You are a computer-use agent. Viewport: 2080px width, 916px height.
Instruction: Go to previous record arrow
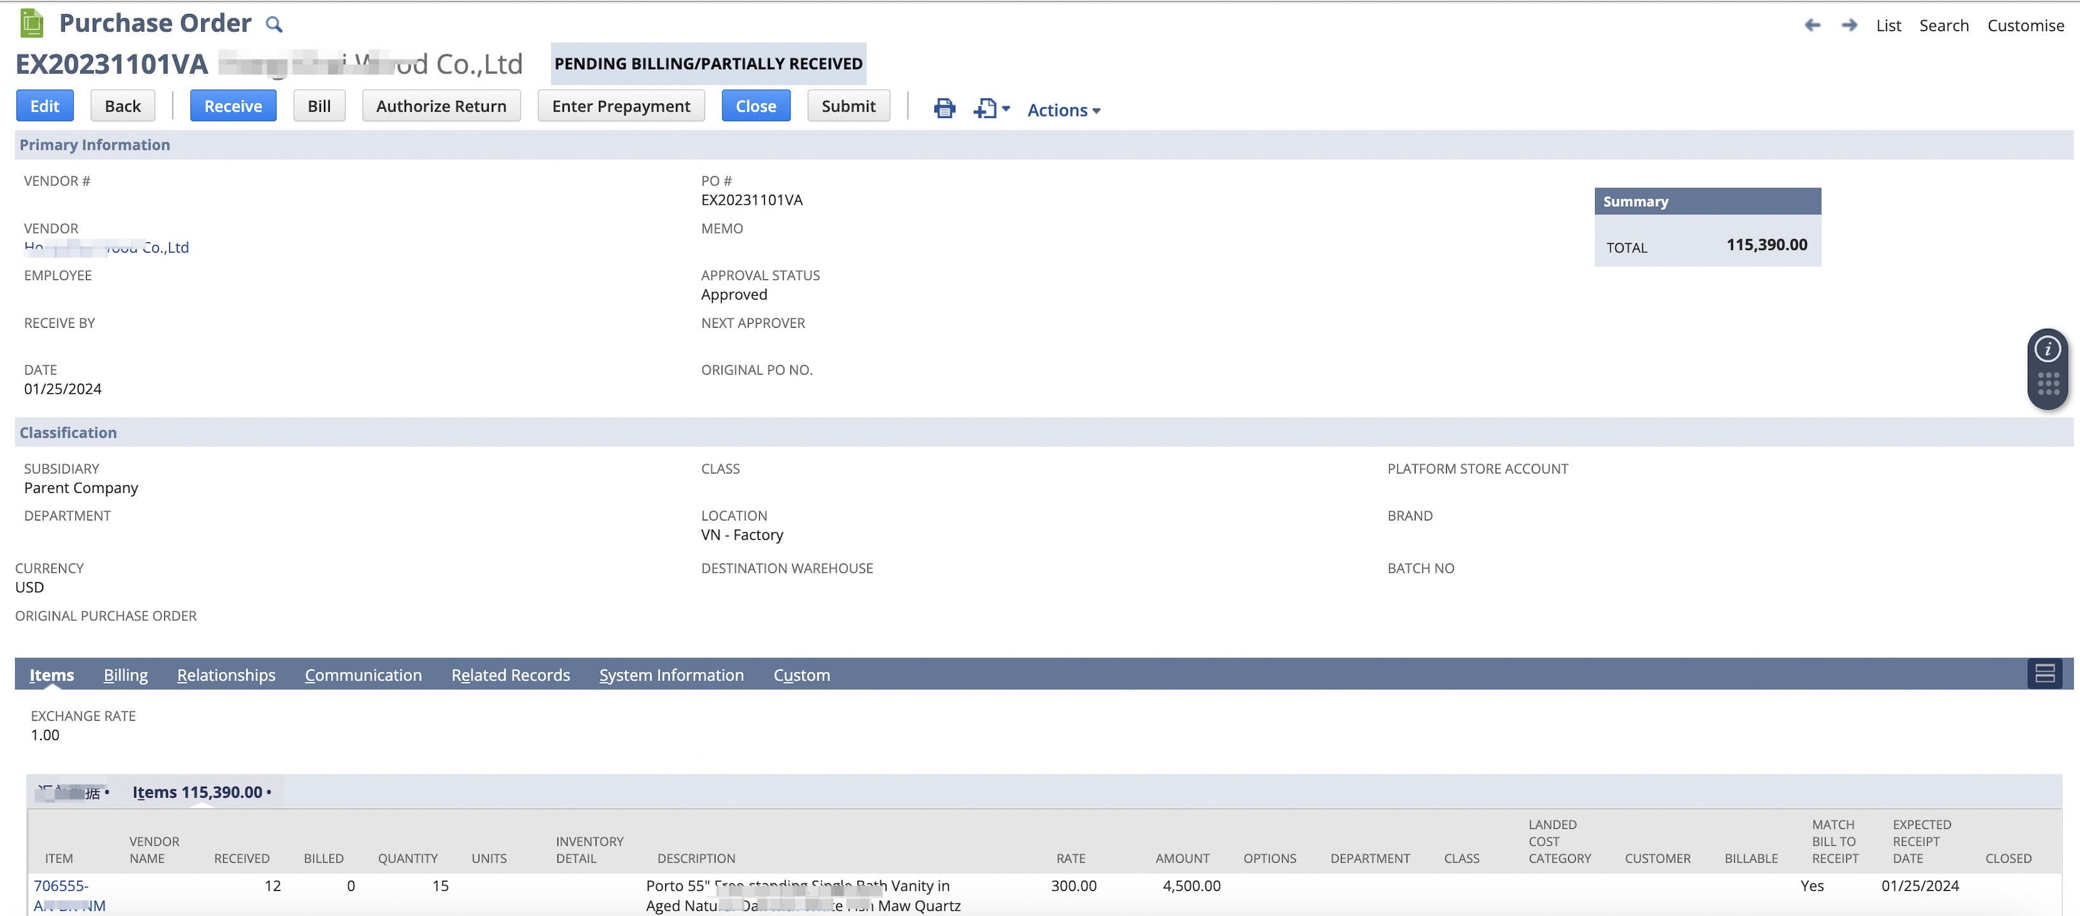[x=1813, y=25]
